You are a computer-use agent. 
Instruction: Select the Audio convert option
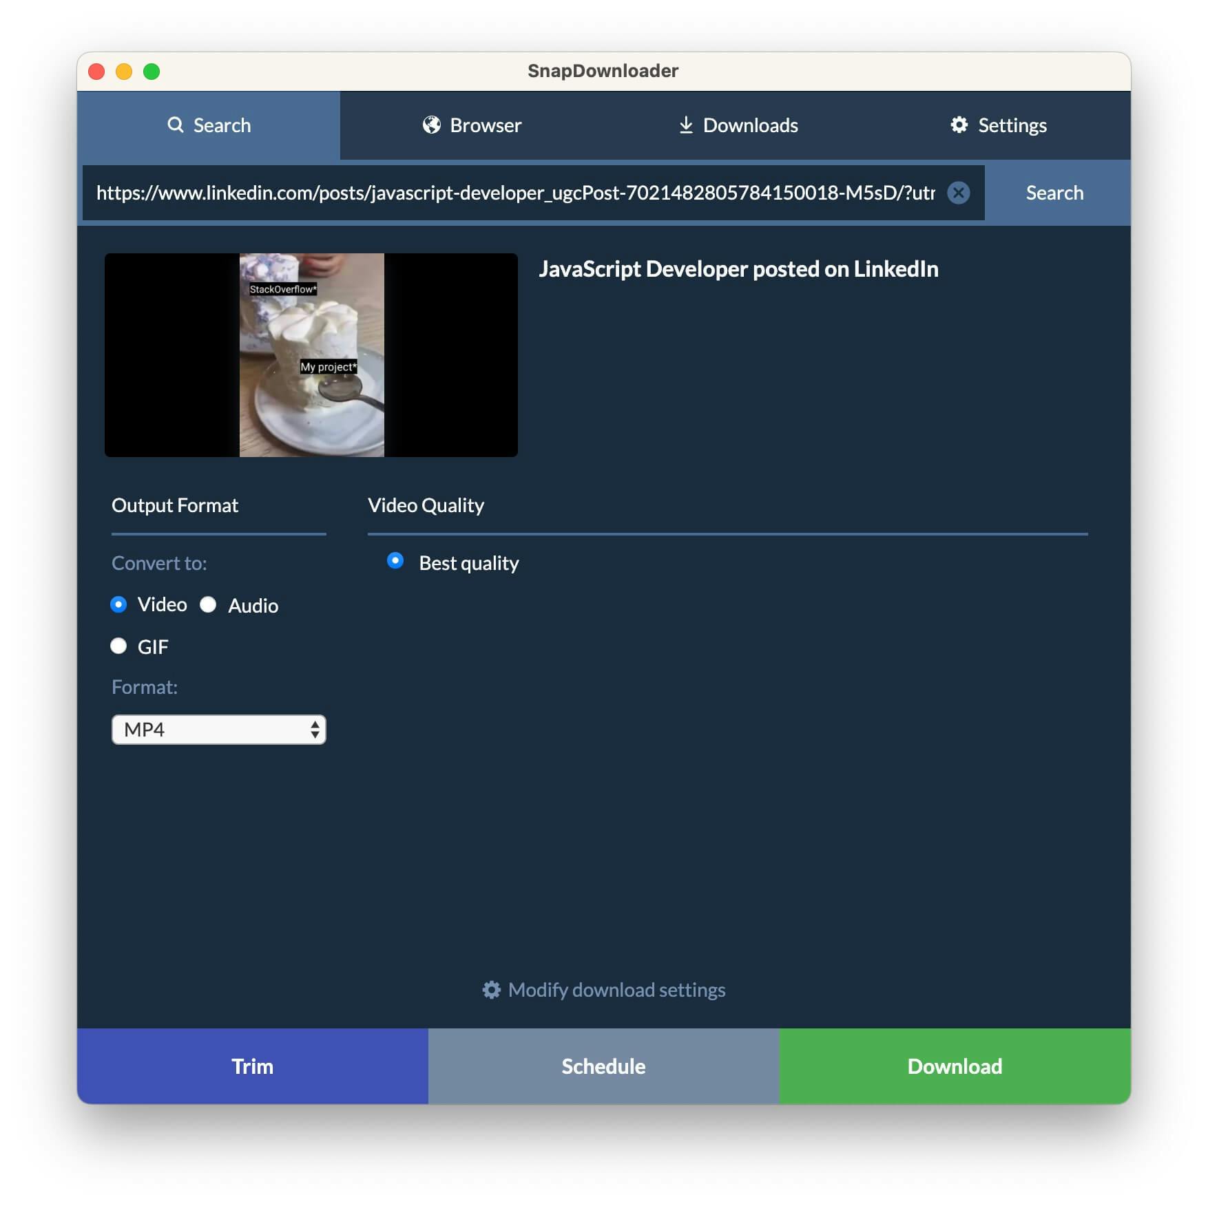click(x=208, y=604)
